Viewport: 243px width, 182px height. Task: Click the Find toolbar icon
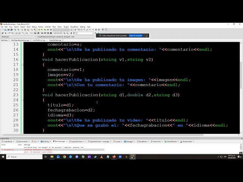[32, 30]
